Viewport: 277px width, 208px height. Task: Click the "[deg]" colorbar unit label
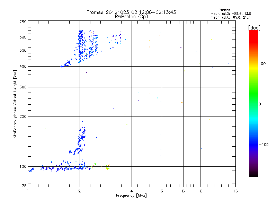[x=254, y=28]
